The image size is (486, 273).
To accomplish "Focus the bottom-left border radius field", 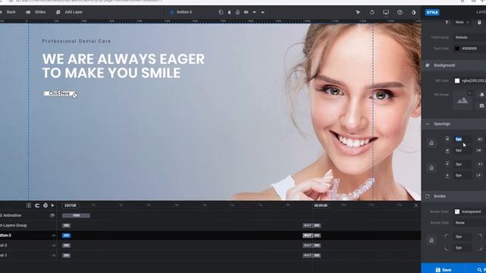I will 462,248.
